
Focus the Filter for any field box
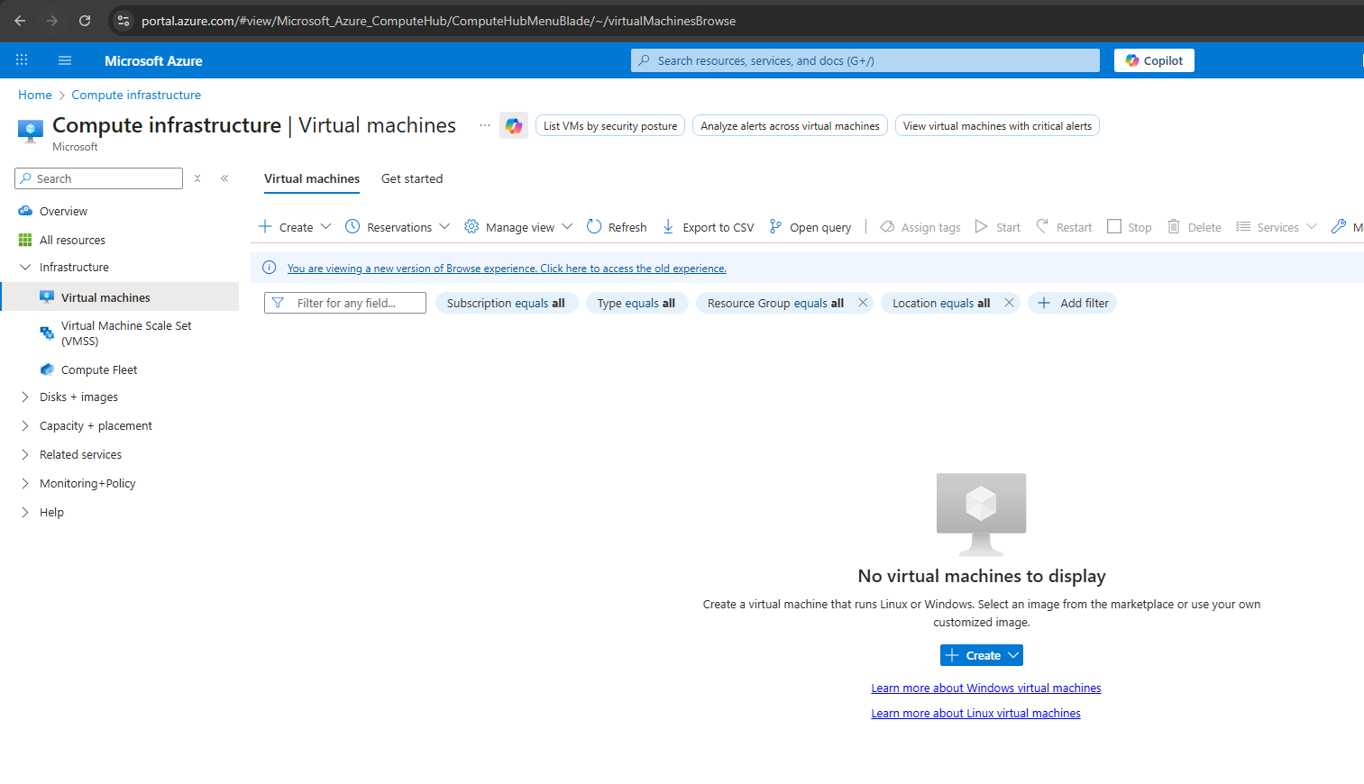345,303
